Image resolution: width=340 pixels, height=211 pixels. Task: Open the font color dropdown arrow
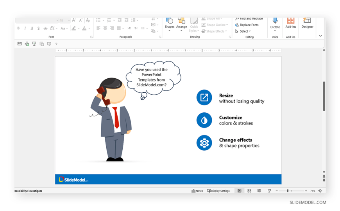click(x=89, y=29)
